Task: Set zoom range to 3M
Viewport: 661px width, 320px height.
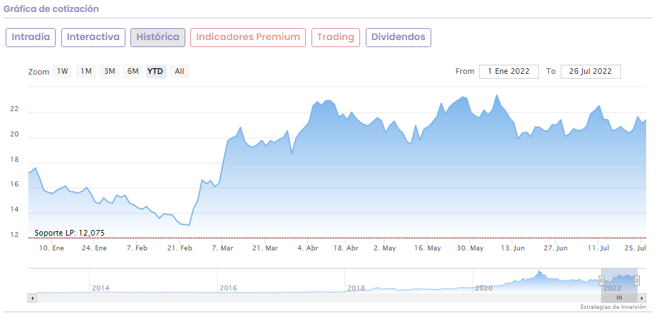Action: (109, 71)
